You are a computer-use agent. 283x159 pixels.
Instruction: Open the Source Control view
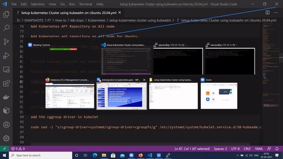coord(6,42)
